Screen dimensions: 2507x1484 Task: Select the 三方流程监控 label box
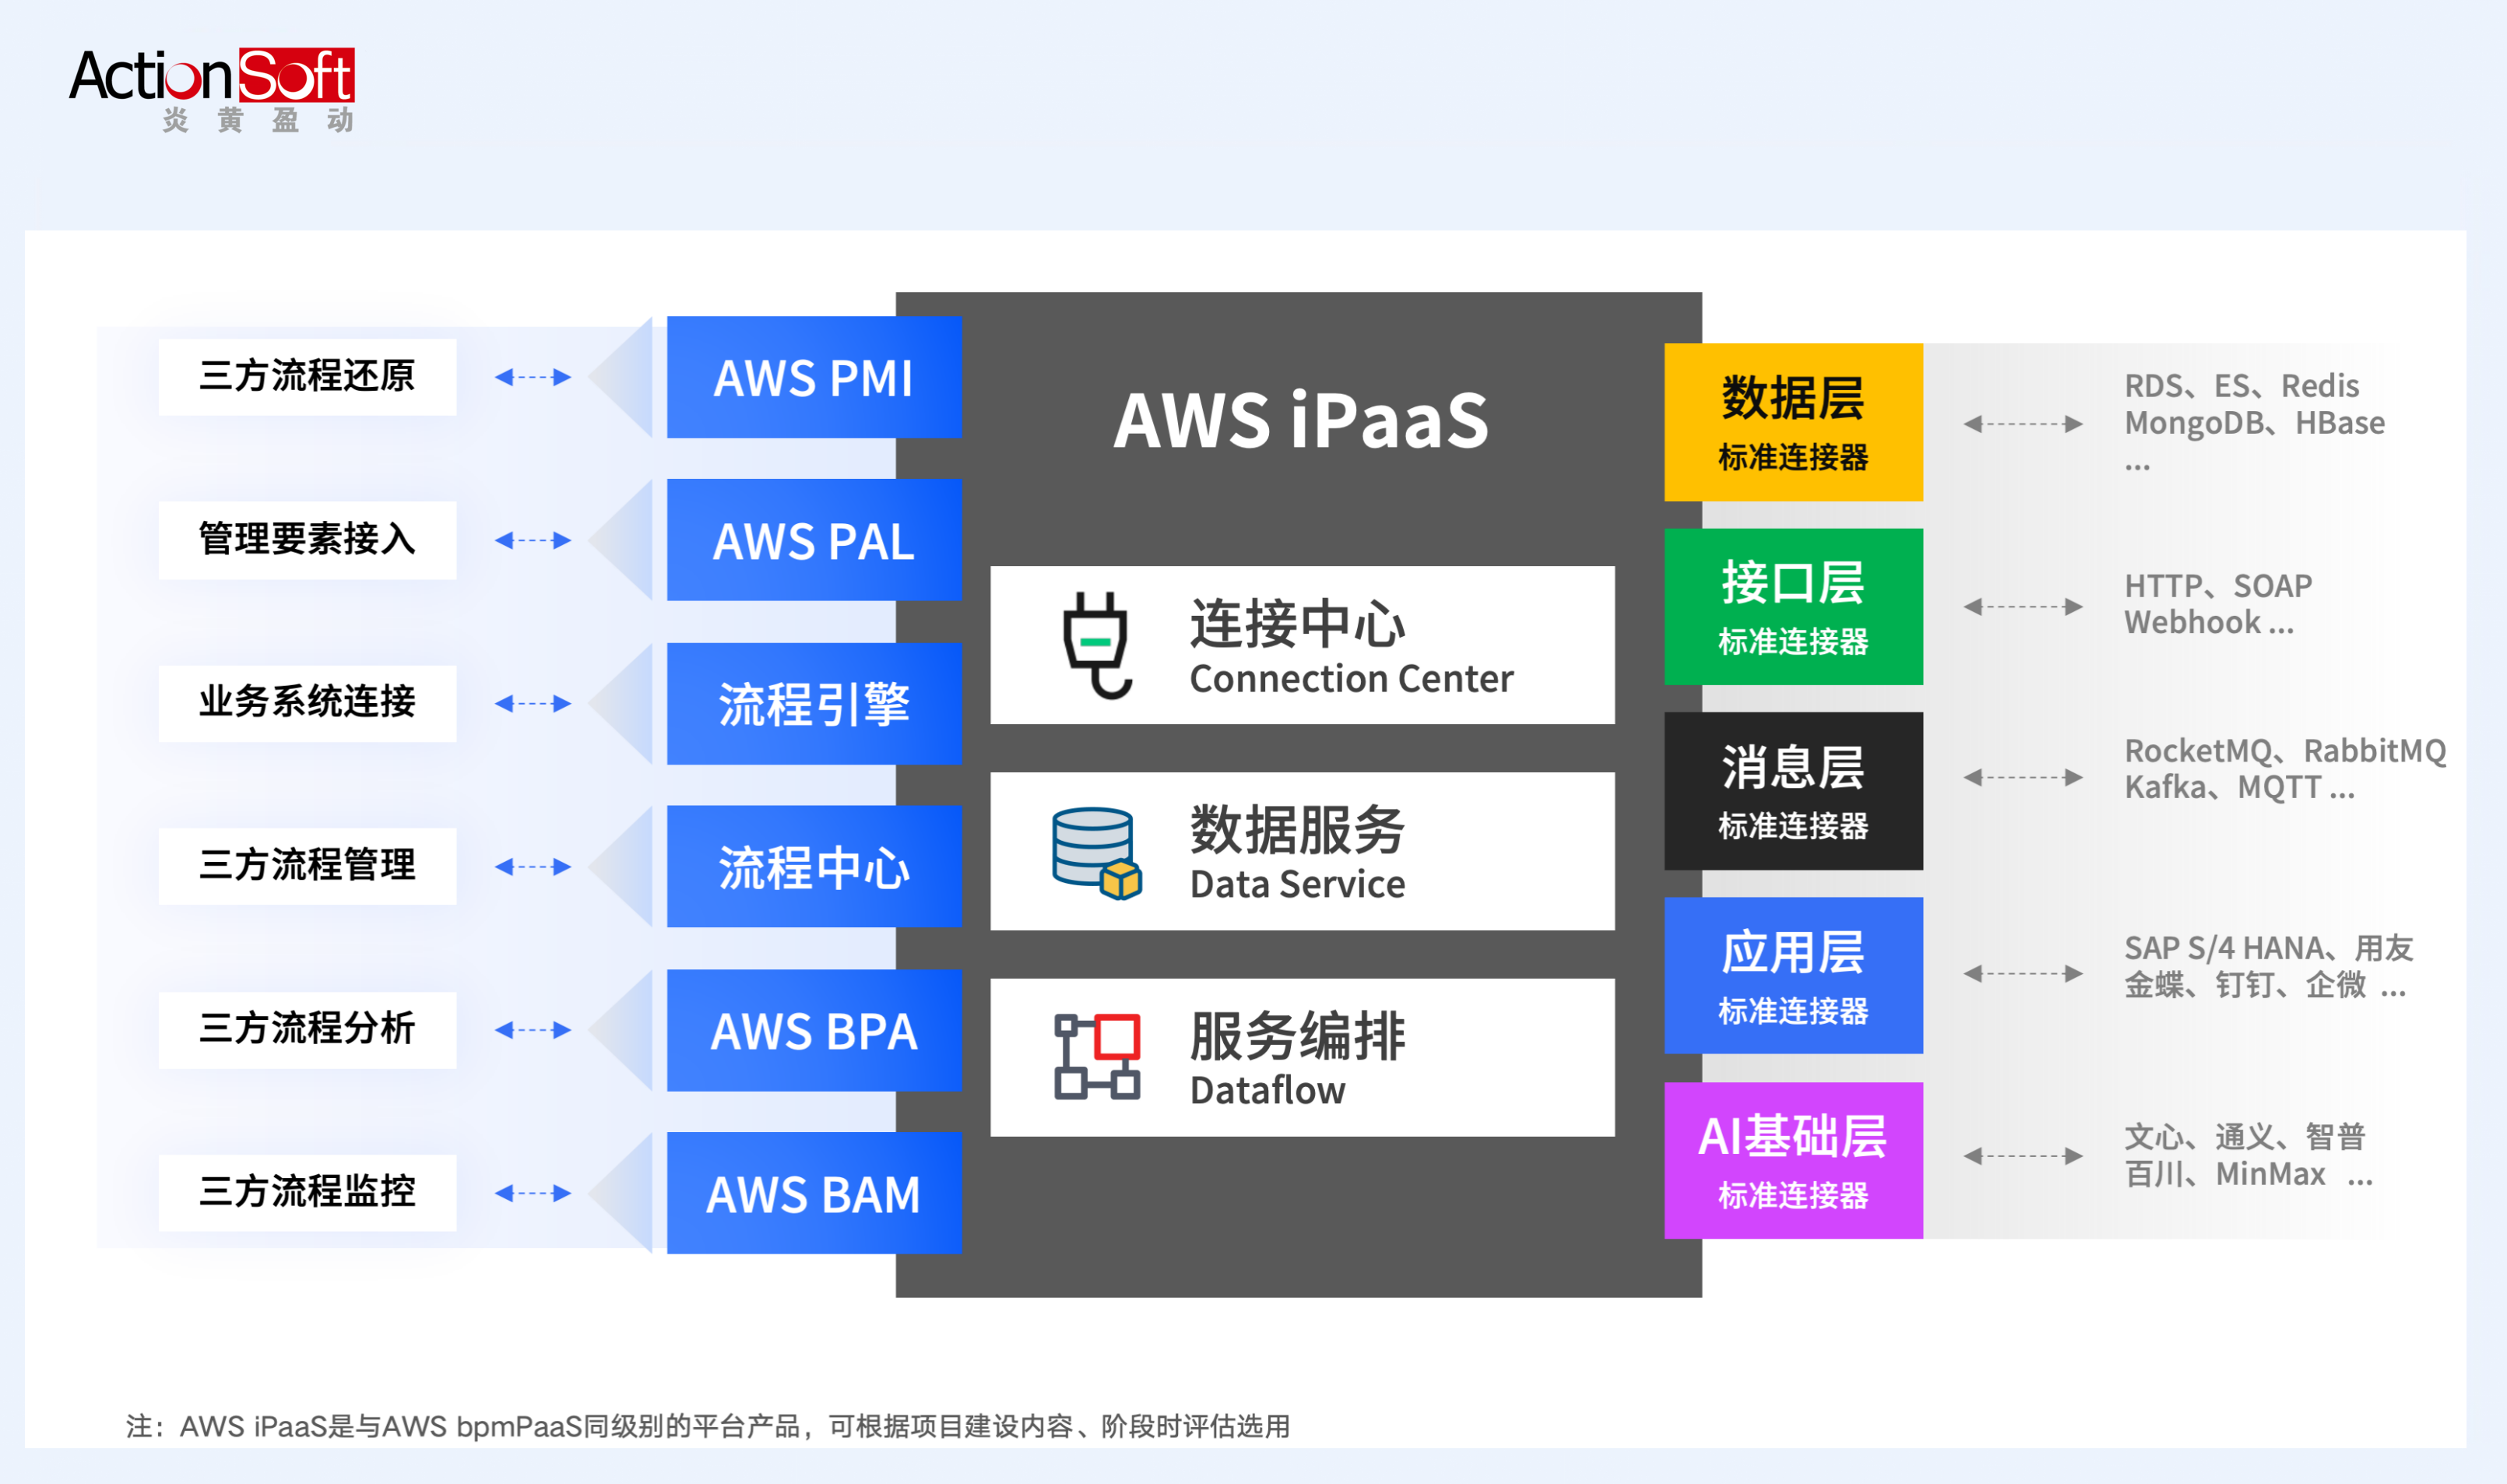click(307, 1192)
